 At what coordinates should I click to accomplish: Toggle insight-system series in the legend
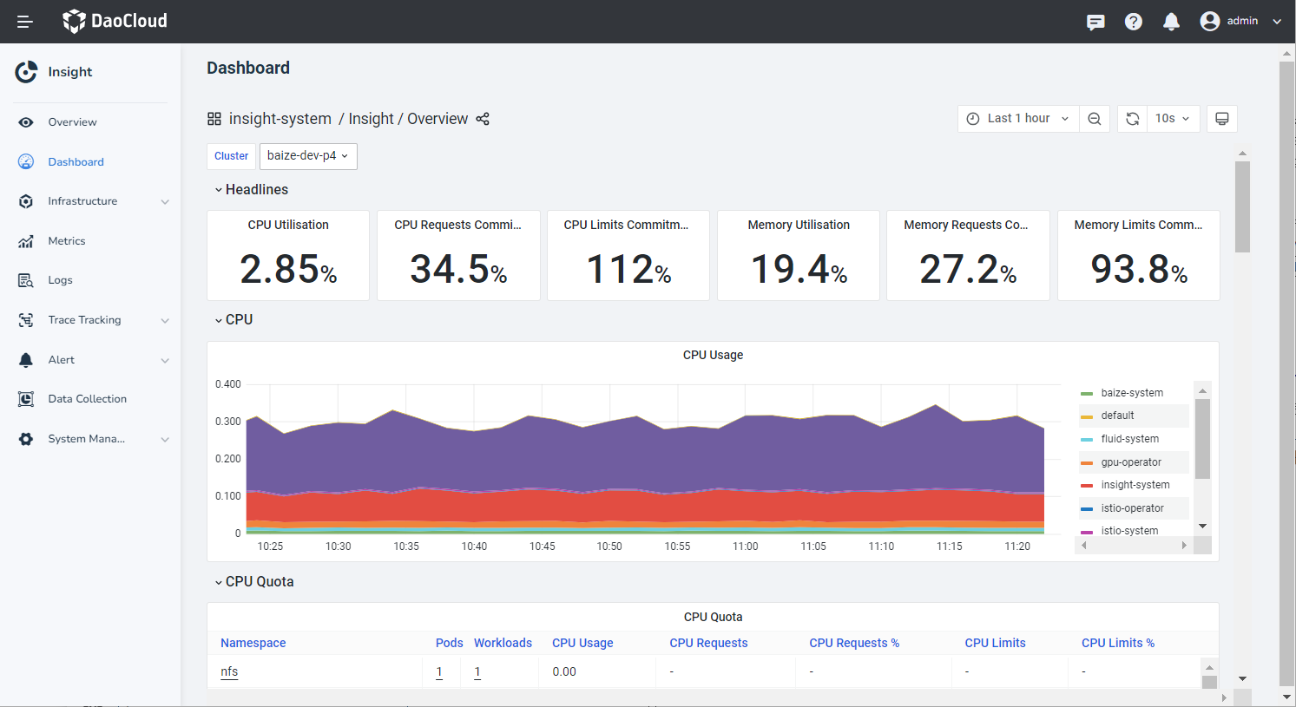click(1135, 485)
